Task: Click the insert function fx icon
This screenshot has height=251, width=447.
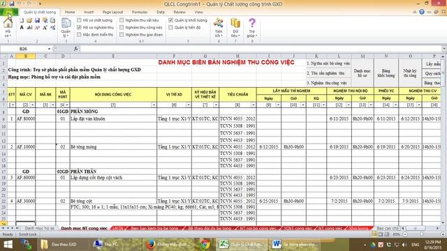Action: coord(76,49)
